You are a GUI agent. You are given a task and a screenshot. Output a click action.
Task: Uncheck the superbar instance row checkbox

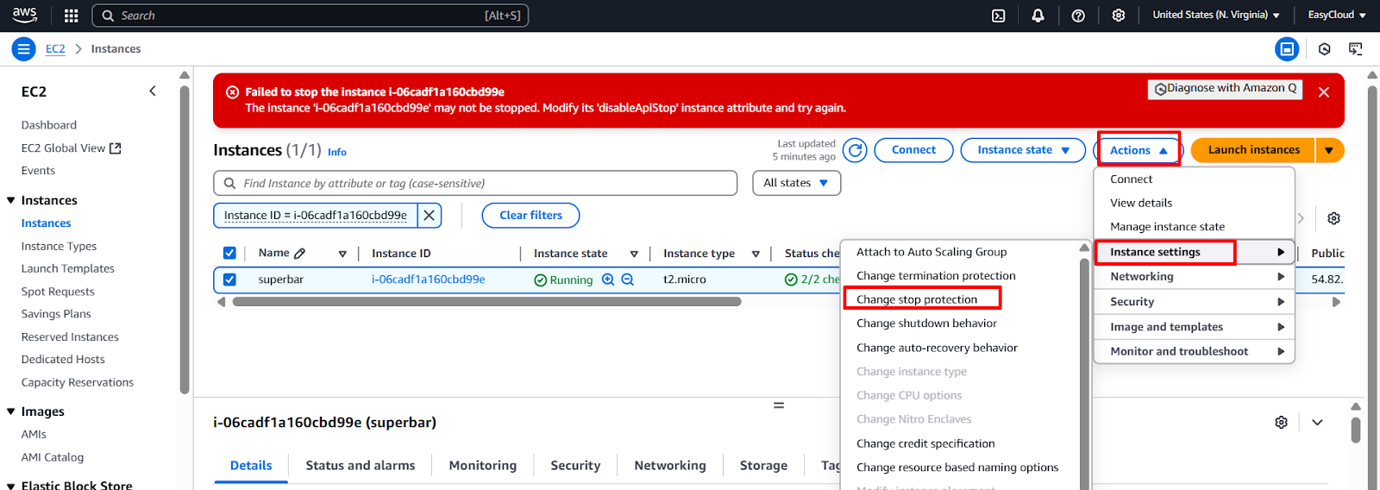click(229, 280)
